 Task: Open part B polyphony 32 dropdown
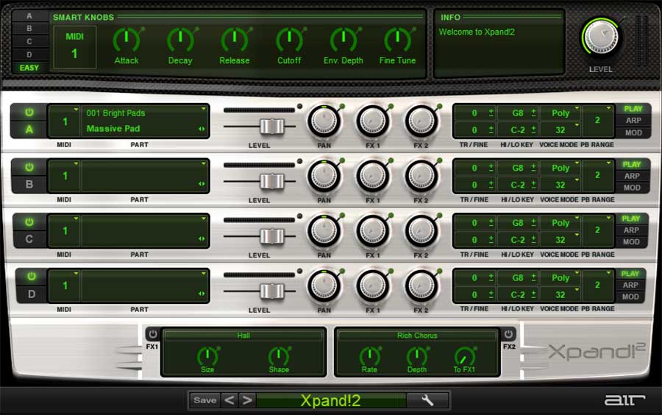[560, 185]
